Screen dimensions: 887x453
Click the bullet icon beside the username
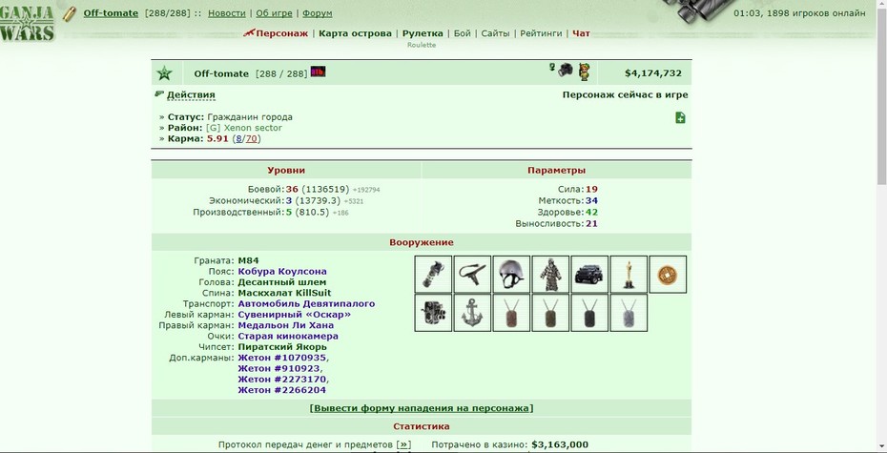point(70,13)
